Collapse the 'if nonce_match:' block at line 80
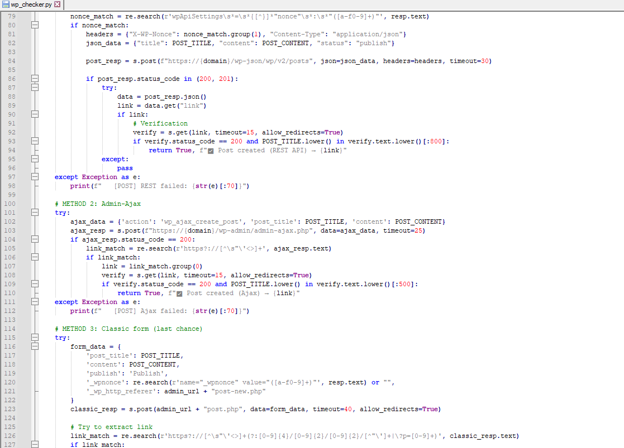624x448 pixels. [35, 25]
